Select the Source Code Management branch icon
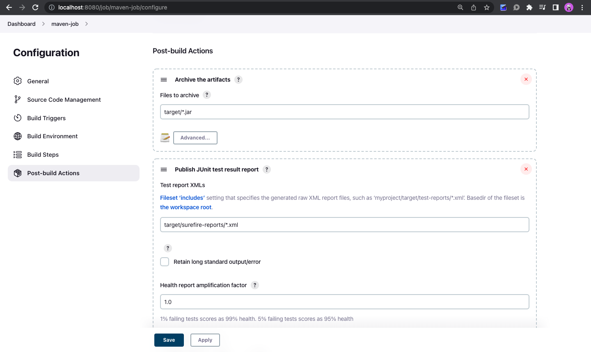This screenshot has width=591, height=352. click(17, 99)
